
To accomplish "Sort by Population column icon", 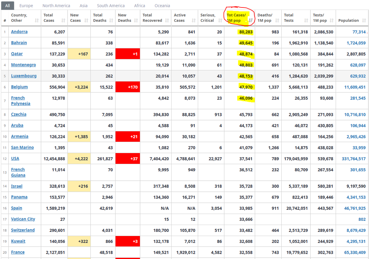I will pyautogui.click(x=364, y=20).
